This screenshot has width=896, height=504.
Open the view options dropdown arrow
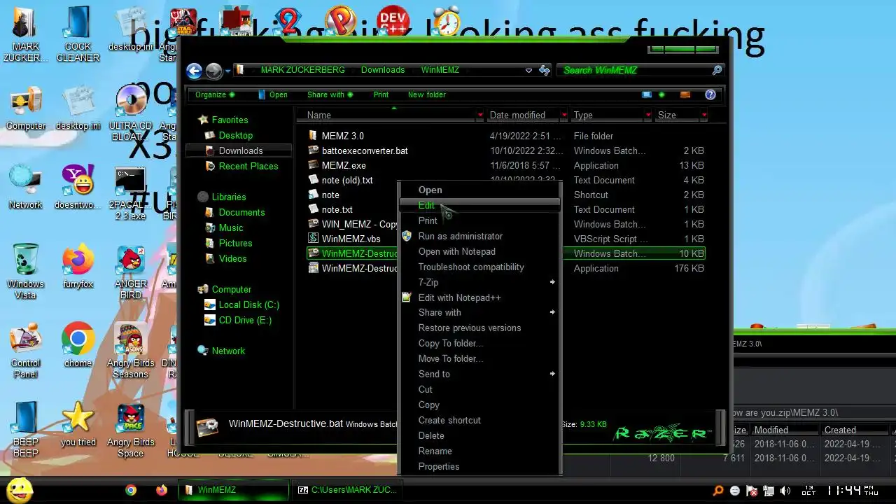pyautogui.click(x=661, y=94)
